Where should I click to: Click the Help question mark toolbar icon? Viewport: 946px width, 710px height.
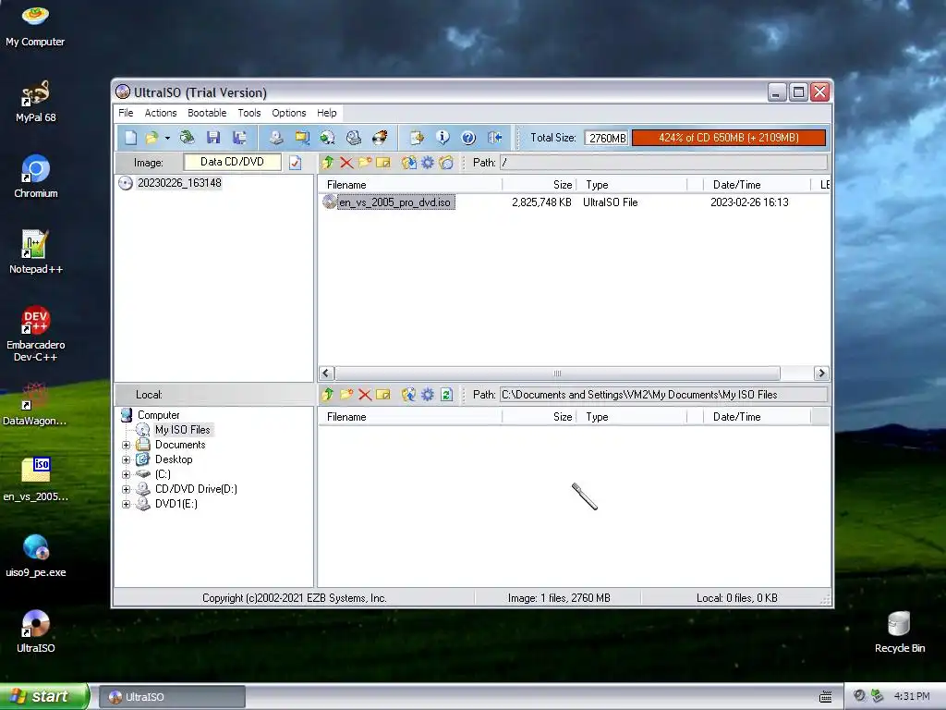tap(468, 138)
